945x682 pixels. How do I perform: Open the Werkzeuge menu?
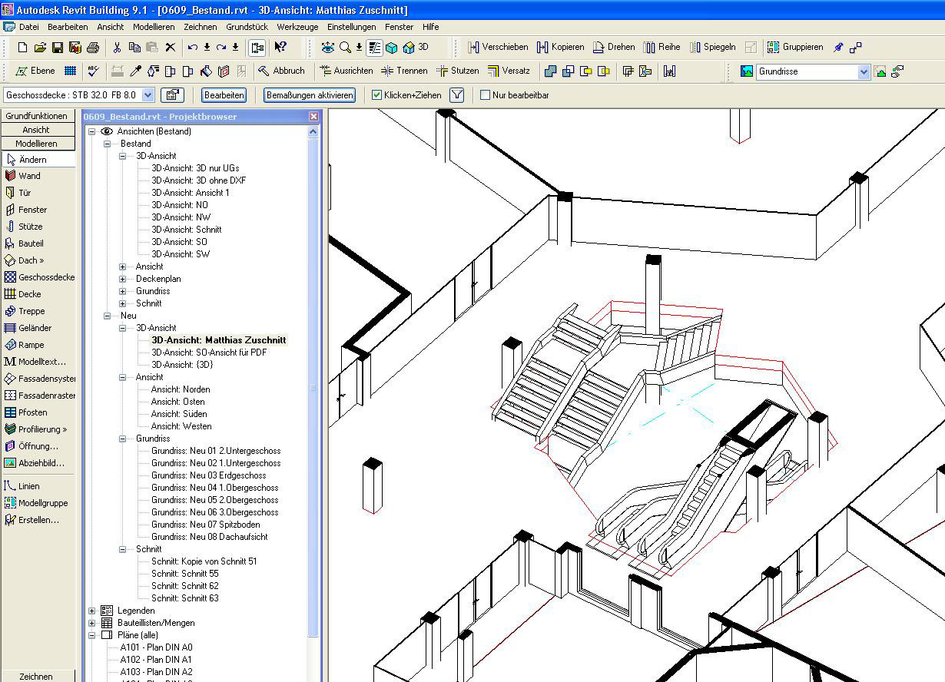[297, 27]
